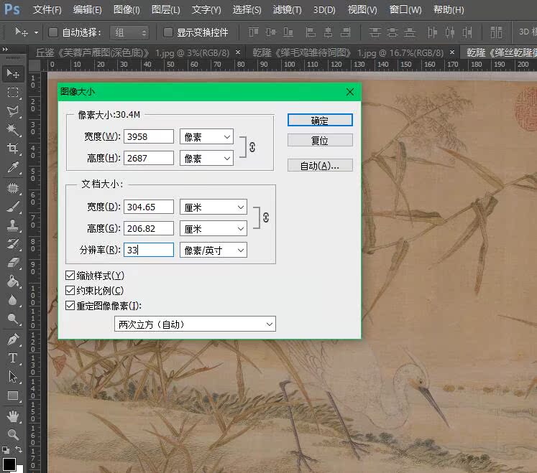Image resolution: width=537 pixels, height=473 pixels.
Task: Select the Blur tool
Action: (13, 300)
